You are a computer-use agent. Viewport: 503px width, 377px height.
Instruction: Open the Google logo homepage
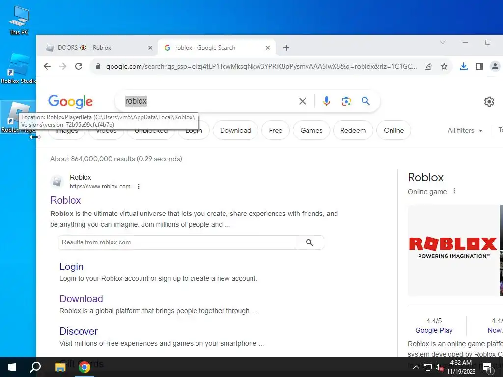pyautogui.click(x=70, y=101)
